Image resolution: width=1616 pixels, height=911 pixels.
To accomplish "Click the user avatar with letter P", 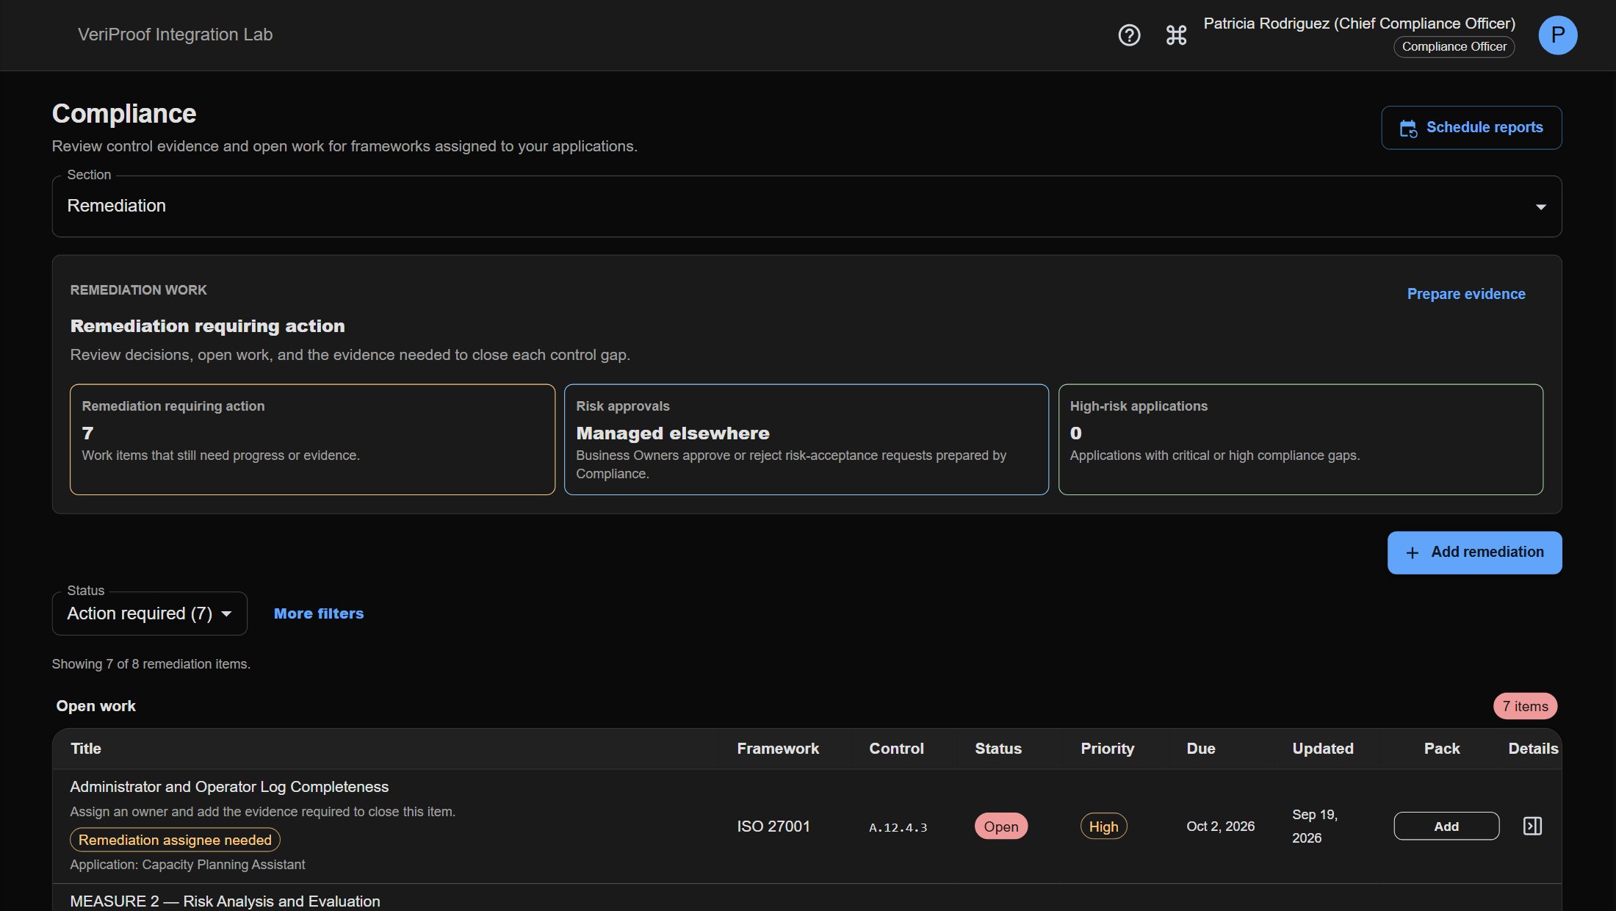I will [x=1557, y=35].
